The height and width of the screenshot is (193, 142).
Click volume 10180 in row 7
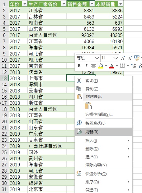coord(109,41)
